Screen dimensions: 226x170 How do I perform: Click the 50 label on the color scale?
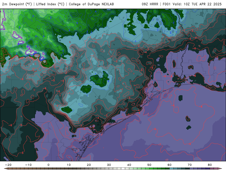tap(149, 165)
